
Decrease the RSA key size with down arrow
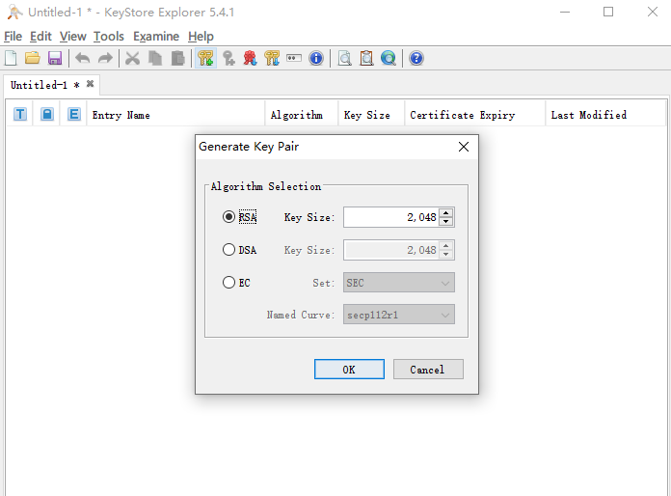(x=446, y=221)
